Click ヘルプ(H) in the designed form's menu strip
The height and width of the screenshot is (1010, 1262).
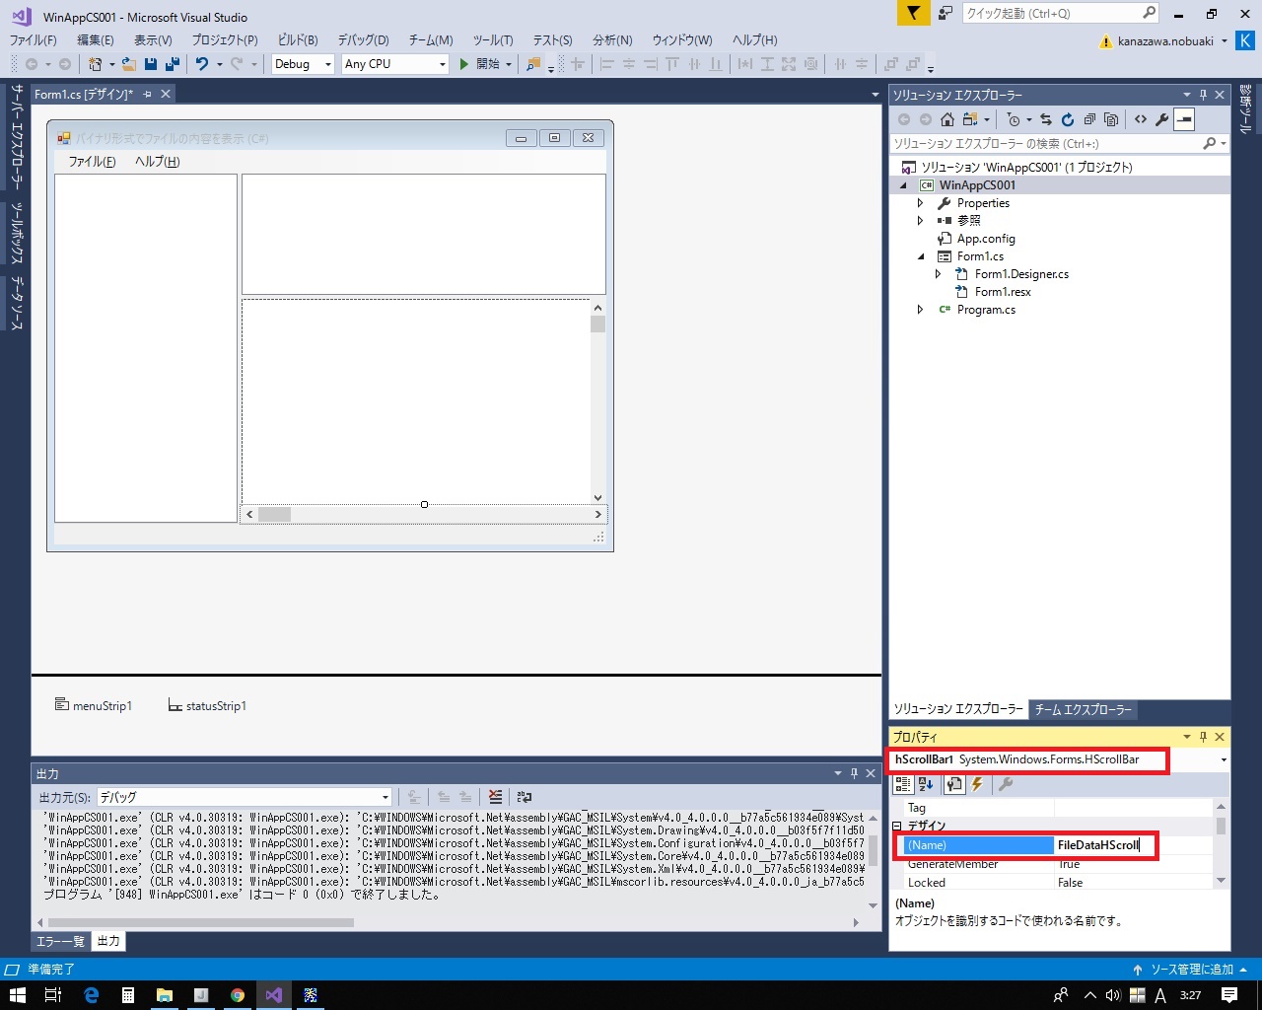pos(157,162)
